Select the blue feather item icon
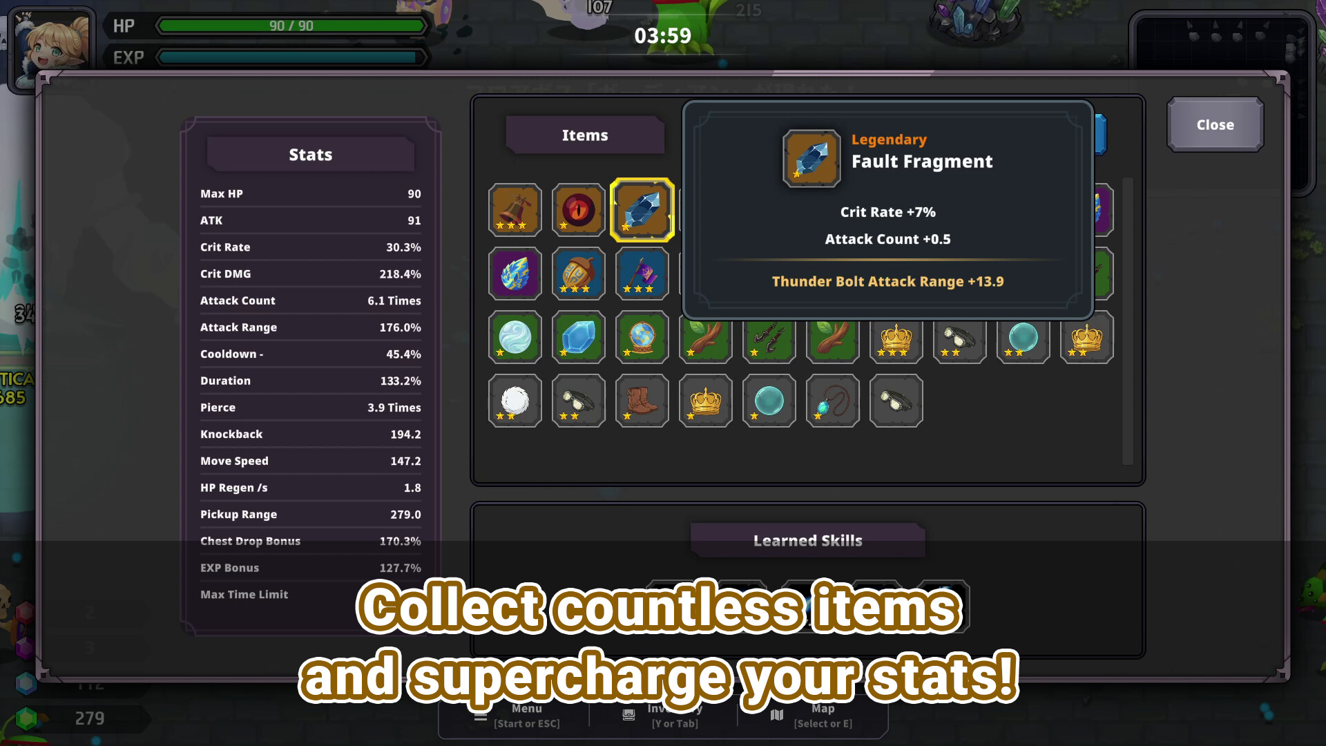The width and height of the screenshot is (1326, 746). pyautogui.click(x=515, y=274)
